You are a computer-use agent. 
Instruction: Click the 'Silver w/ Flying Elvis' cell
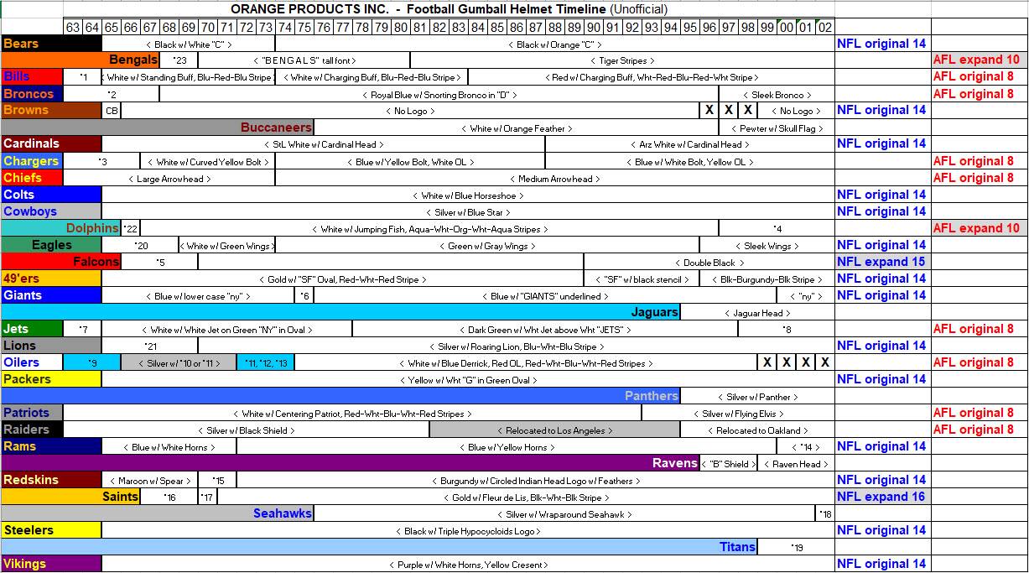point(737,414)
